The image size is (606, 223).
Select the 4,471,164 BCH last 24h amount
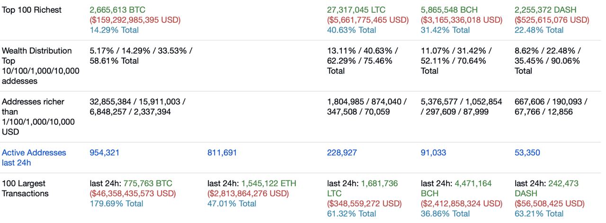[456, 189]
